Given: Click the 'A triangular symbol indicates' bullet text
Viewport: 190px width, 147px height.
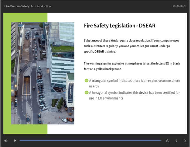Looking at the screenshot, I should click(134, 83).
